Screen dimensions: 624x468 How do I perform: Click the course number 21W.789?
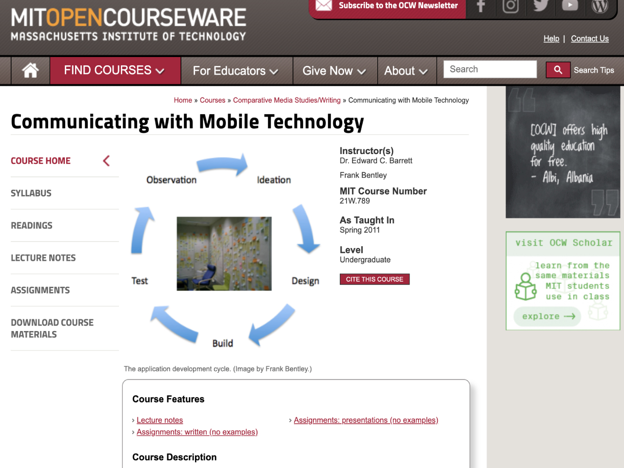pyautogui.click(x=355, y=201)
